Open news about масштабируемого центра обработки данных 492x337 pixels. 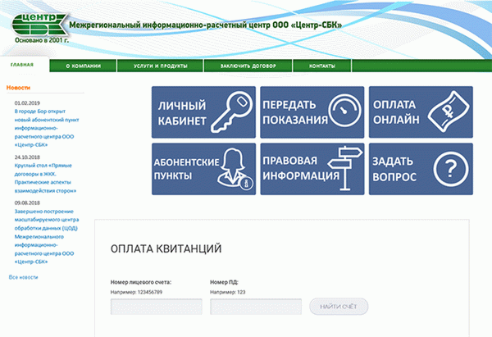[47, 237]
